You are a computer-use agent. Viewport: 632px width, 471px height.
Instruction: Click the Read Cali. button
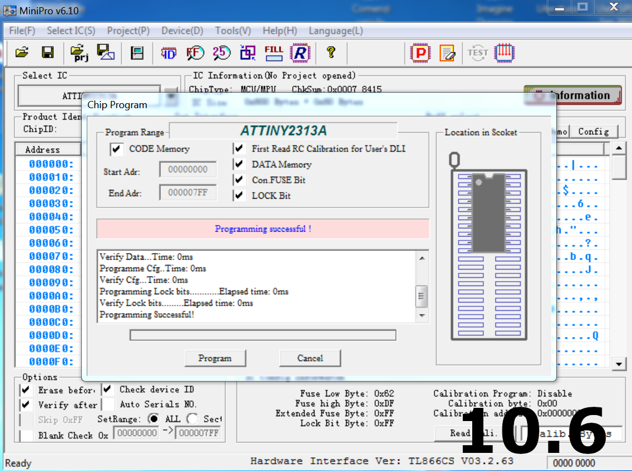coord(474,433)
